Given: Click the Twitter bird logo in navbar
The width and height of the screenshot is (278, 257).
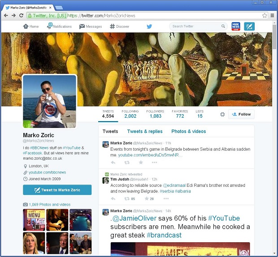Looking at the screenshot, I should point(149,26).
